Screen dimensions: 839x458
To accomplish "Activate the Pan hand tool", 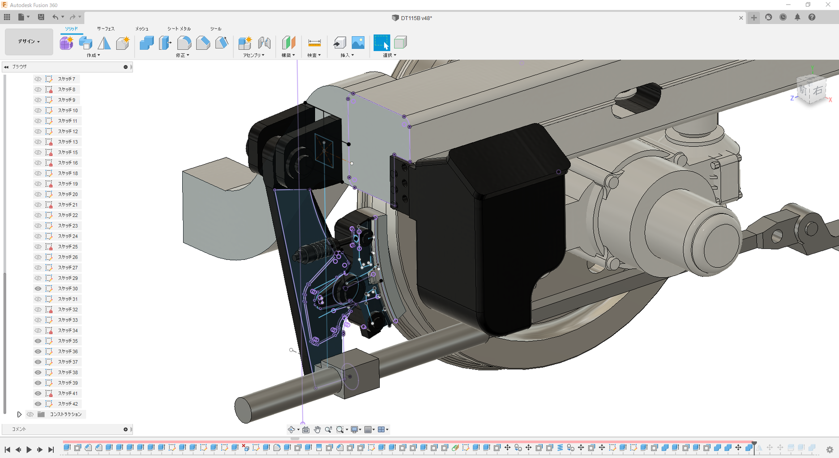I will coord(317,429).
